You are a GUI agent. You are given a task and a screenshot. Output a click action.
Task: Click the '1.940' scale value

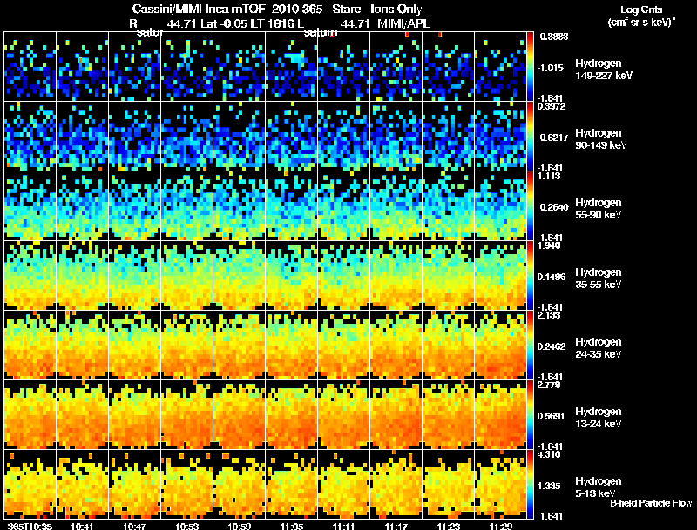(x=549, y=245)
